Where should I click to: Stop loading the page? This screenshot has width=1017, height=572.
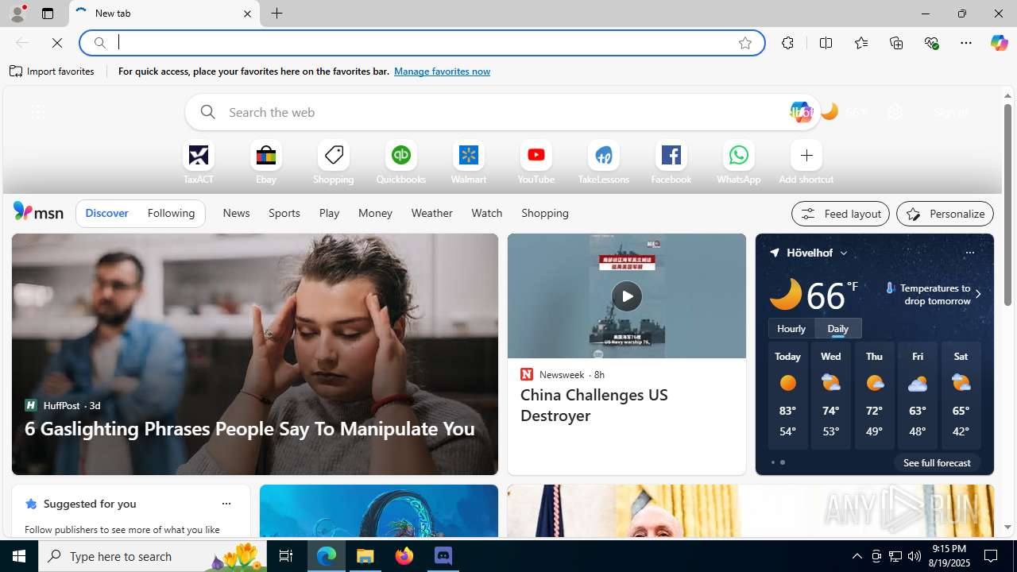pos(57,43)
